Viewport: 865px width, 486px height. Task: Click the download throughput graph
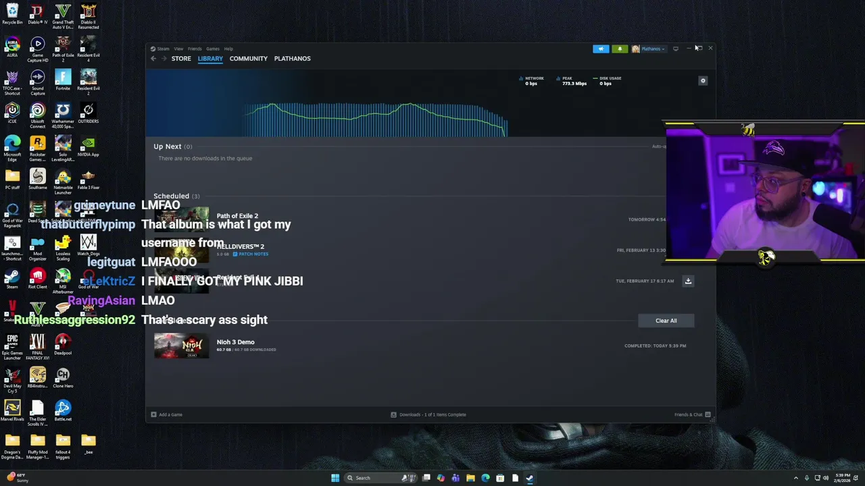pyautogui.click(x=375, y=119)
